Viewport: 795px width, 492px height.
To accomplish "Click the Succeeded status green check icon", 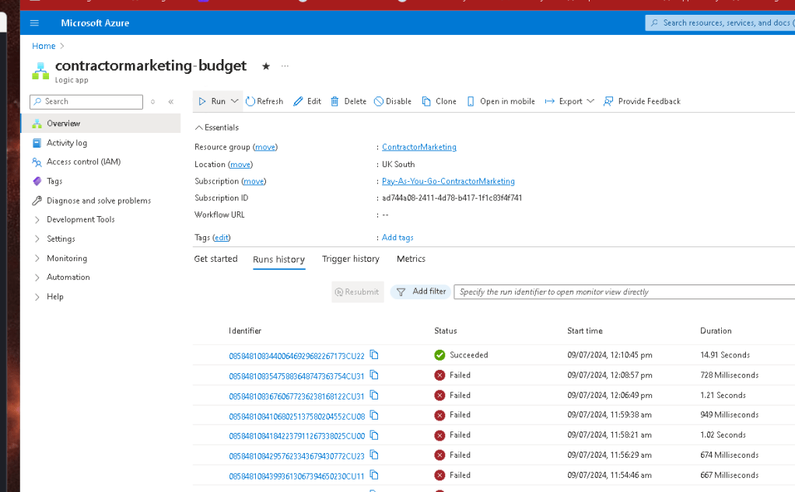I will click(440, 355).
